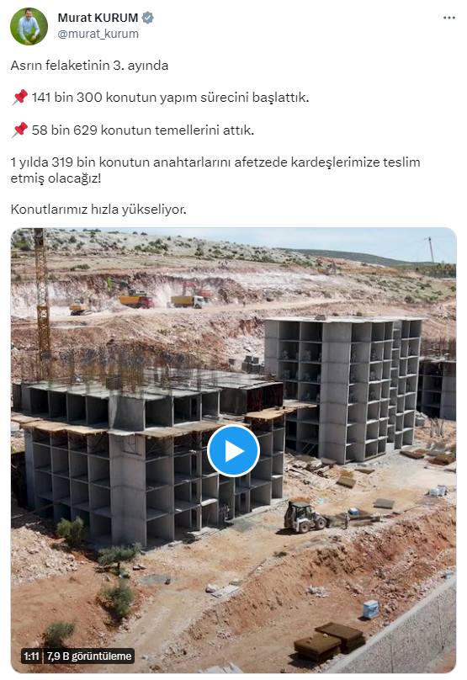Click the backhoe loader in the video
The height and width of the screenshot is (680, 467).
click(x=307, y=516)
